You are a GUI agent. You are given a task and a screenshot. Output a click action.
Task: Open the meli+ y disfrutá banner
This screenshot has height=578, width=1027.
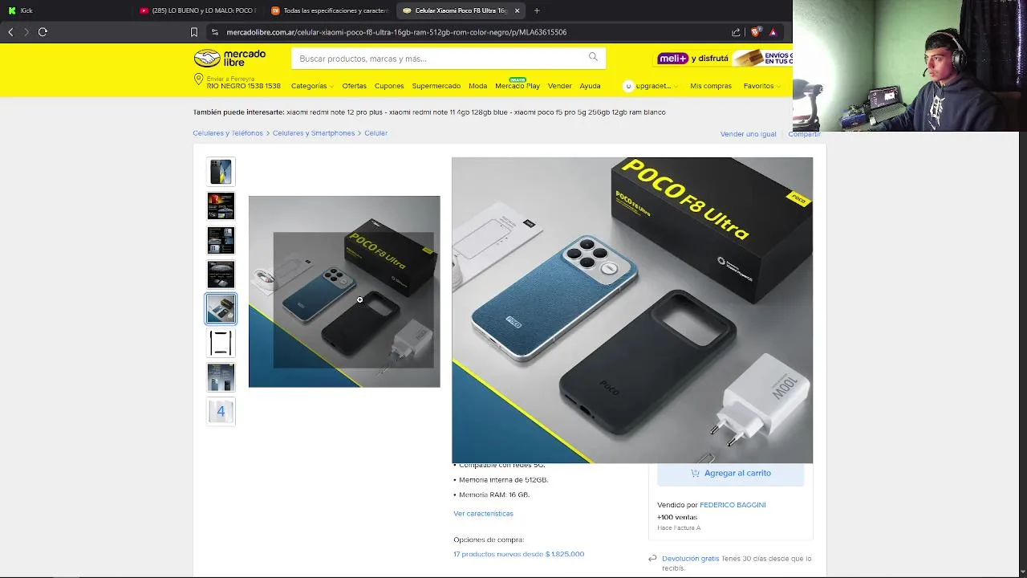tap(725, 58)
